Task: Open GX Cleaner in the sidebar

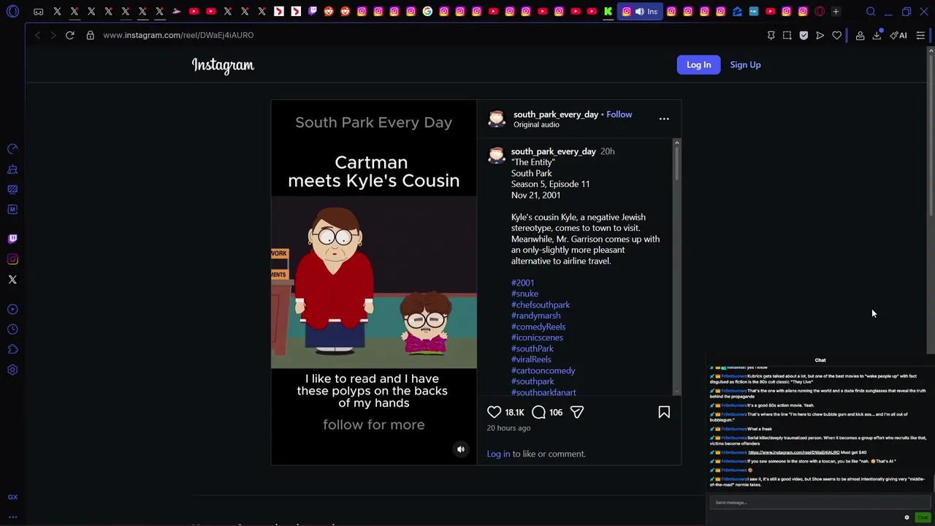Action: pos(12,169)
